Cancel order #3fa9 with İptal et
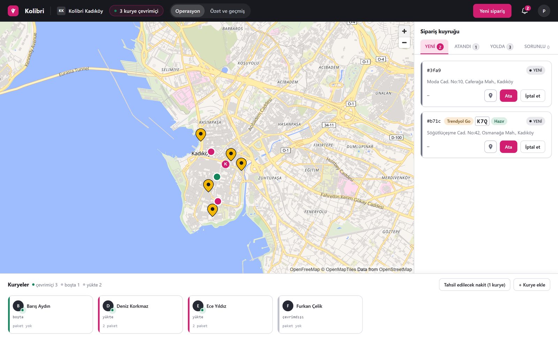Screen dimensions: 558x337 coord(533,96)
